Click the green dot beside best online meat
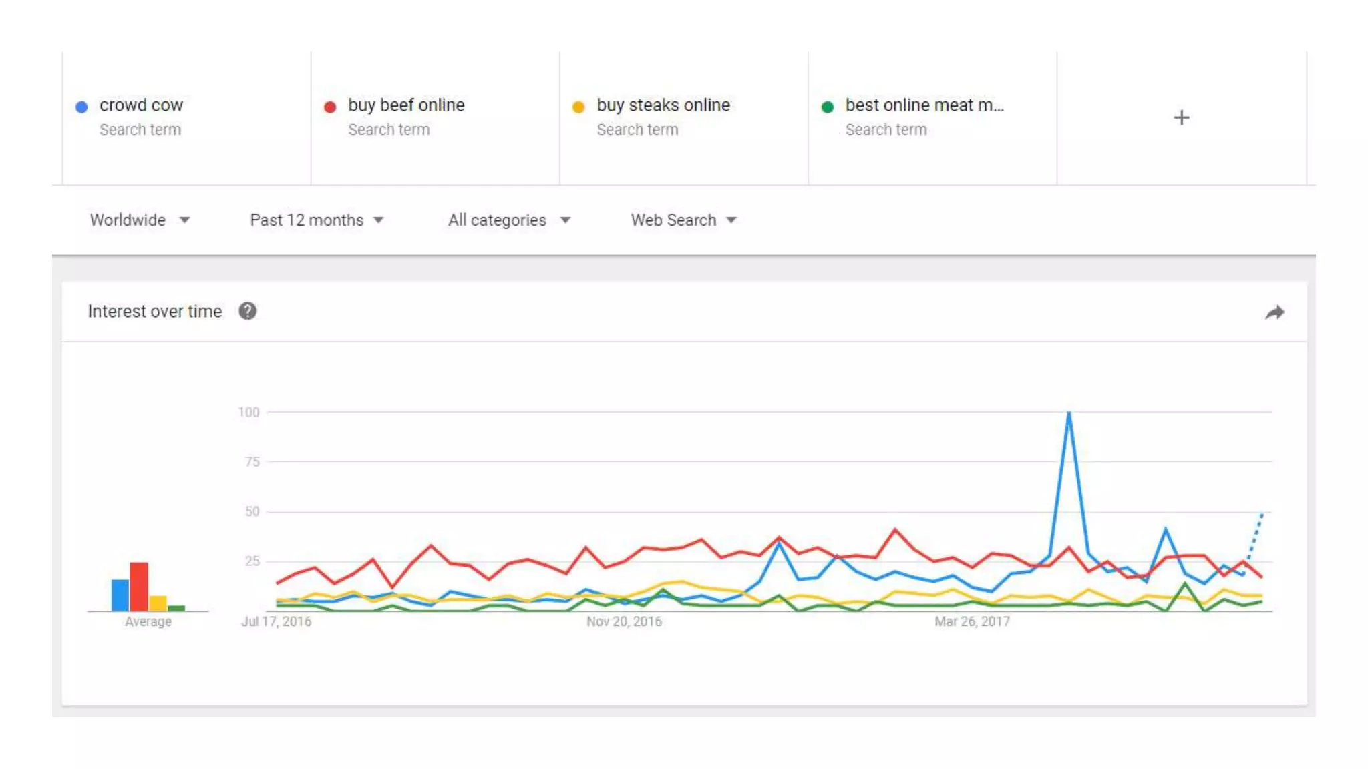This screenshot has height=769, width=1368. (827, 107)
